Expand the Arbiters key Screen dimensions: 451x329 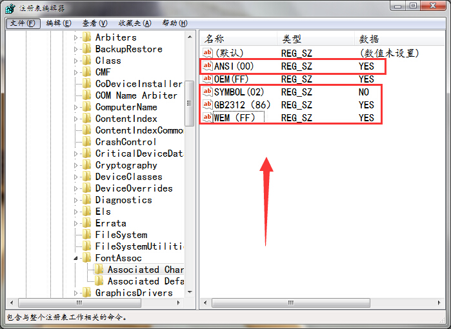point(75,37)
